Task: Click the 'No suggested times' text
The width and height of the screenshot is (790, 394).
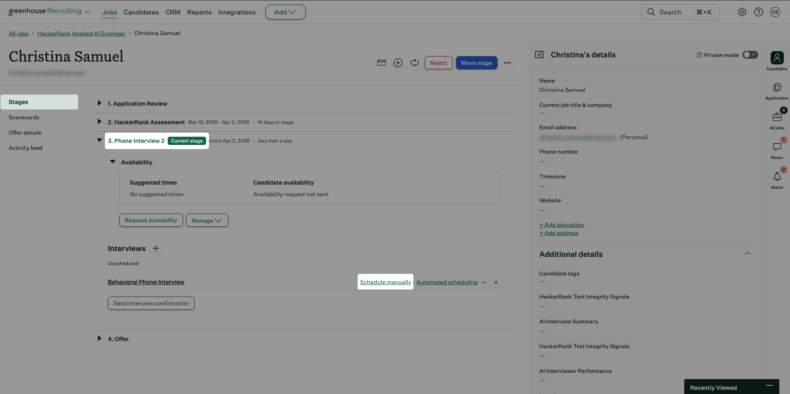Action: click(x=157, y=194)
